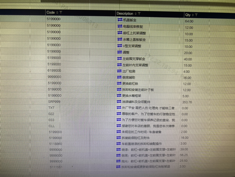Select the description 未规定的工作时间 / 车身装备
235x177 pixels.
(141, 132)
